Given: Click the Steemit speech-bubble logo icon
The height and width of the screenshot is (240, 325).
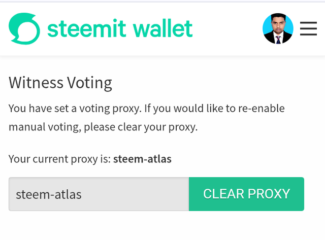Looking at the screenshot, I should [24, 28].
